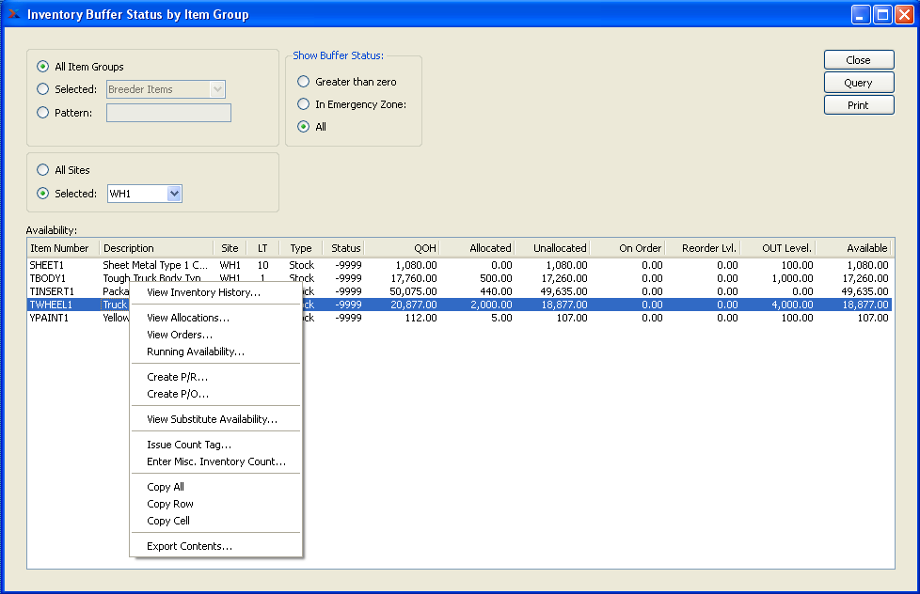Click the xTuple app icon in title bar
This screenshot has width=920, height=594.
click(x=13, y=14)
